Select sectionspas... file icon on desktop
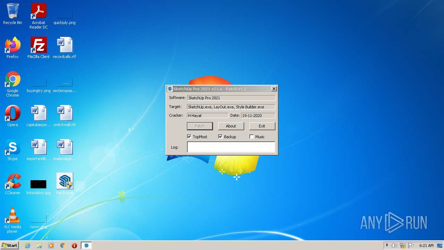Screen dimensions: 444x250 pyautogui.click(x=65, y=86)
